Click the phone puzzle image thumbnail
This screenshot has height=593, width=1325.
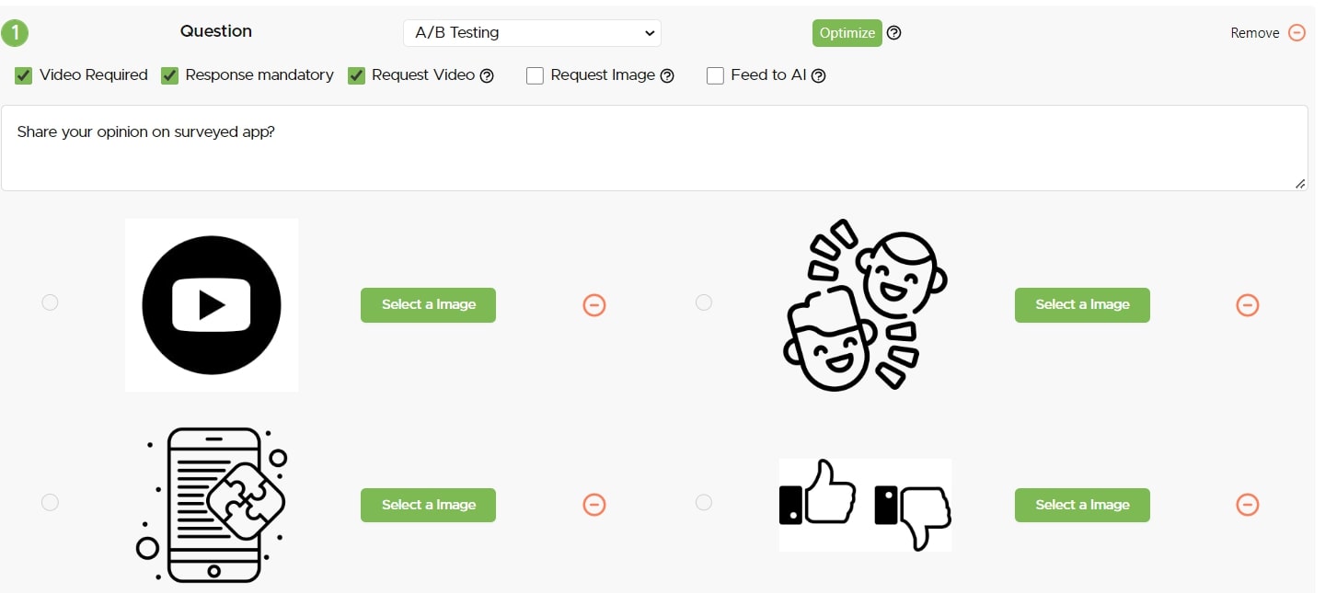(212, 504)
